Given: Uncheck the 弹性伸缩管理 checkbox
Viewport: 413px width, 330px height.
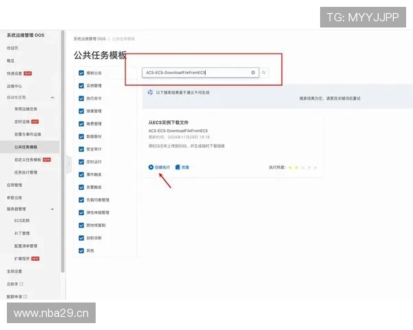Looking at the screenshot, I should [x=81, y=212].
